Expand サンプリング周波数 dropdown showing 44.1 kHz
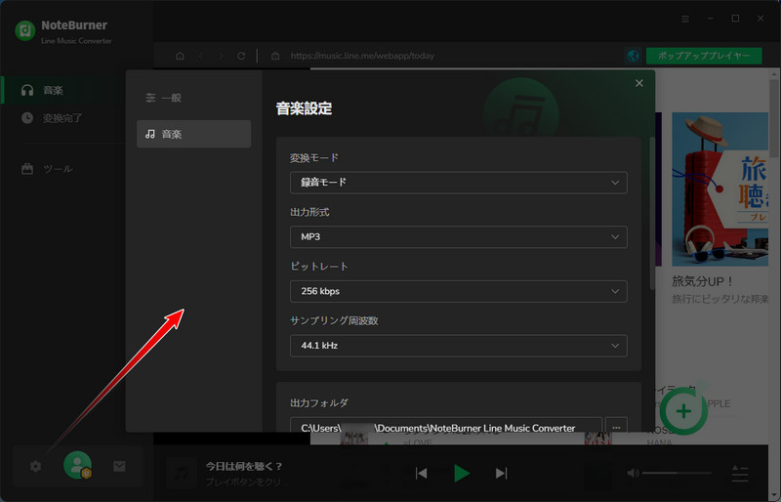Screen dimensions: 781x502 pos(458,346)
